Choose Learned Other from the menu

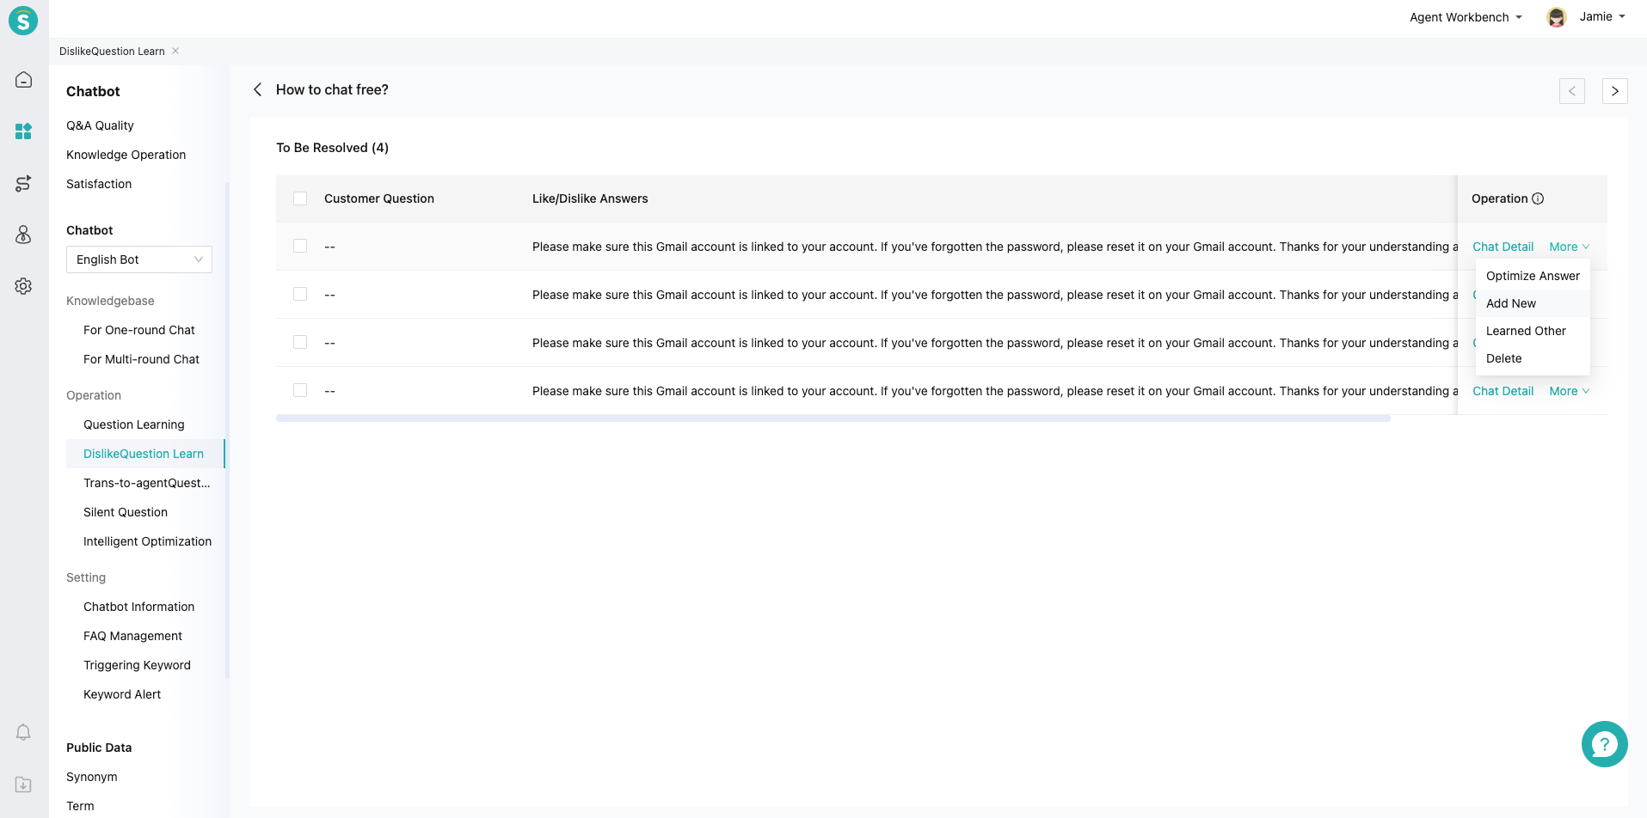pos(1533,331)
